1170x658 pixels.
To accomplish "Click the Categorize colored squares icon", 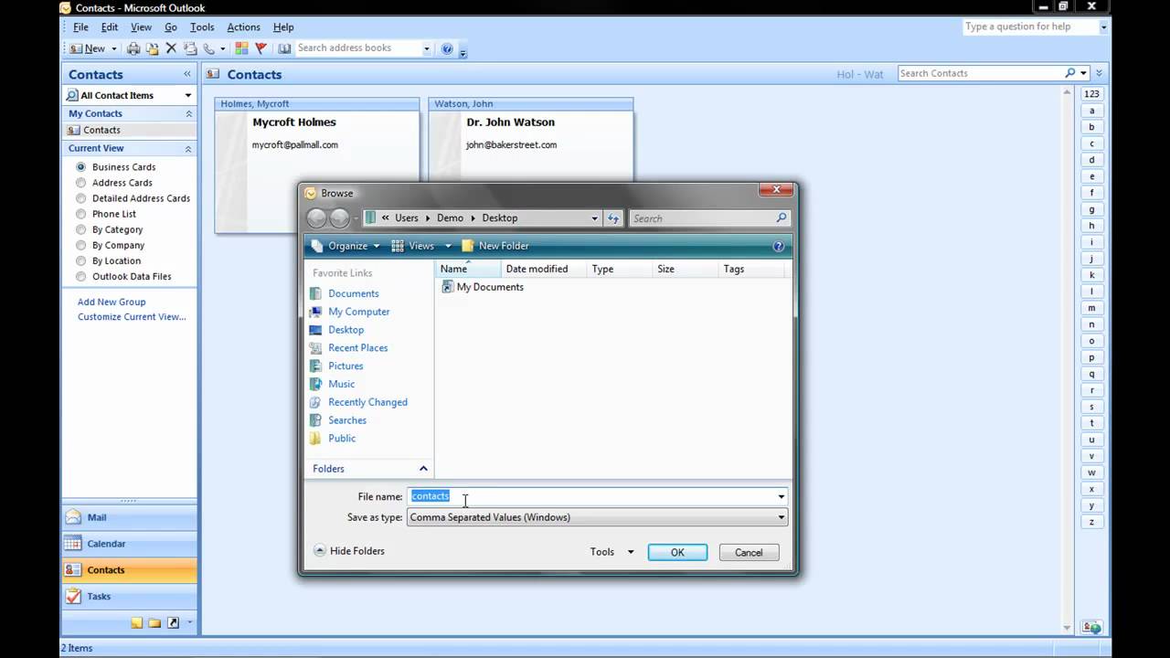I will point(241,48).
